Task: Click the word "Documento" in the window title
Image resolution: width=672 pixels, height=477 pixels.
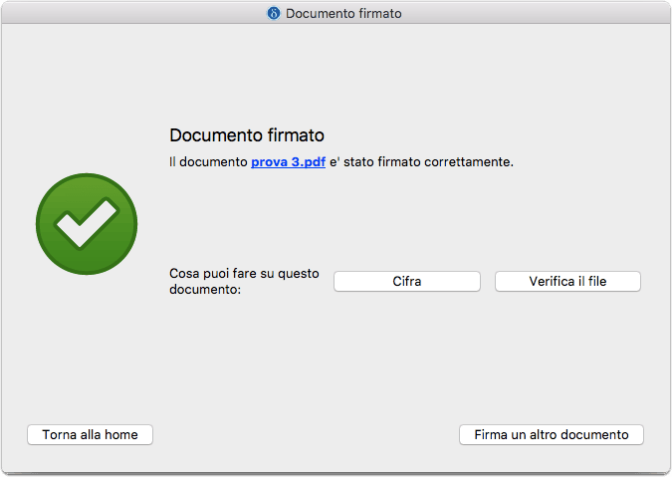Action: coord(321,13)
